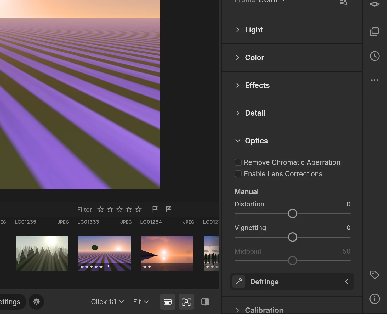Check Enable Lens Corrections
Image resolution: width=387 pixels, height=314 pixels.
tap(238, 174)
